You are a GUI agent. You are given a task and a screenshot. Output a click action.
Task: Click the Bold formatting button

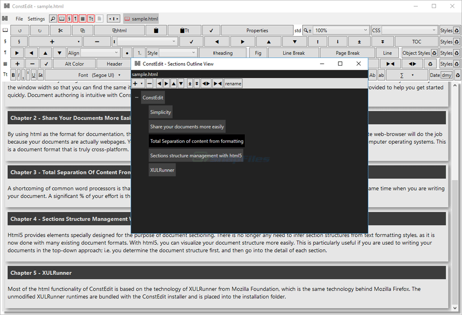(13, 75)
